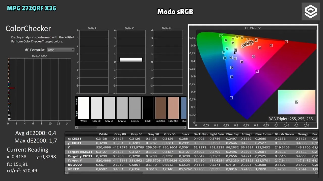Screen dimensions: 323x181
Task: Click the Delta L chart title
Action: point(92,28)
